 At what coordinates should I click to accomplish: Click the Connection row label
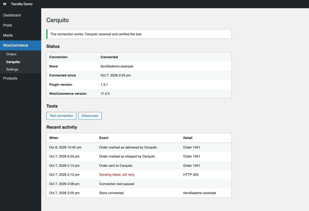tap(58, 57)
